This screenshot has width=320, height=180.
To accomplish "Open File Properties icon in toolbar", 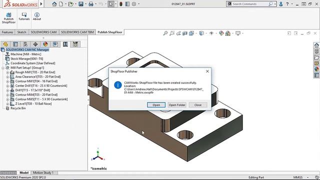I will [x=127, y=4].
